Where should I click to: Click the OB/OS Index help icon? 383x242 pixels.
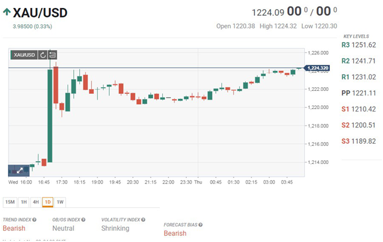84,220
